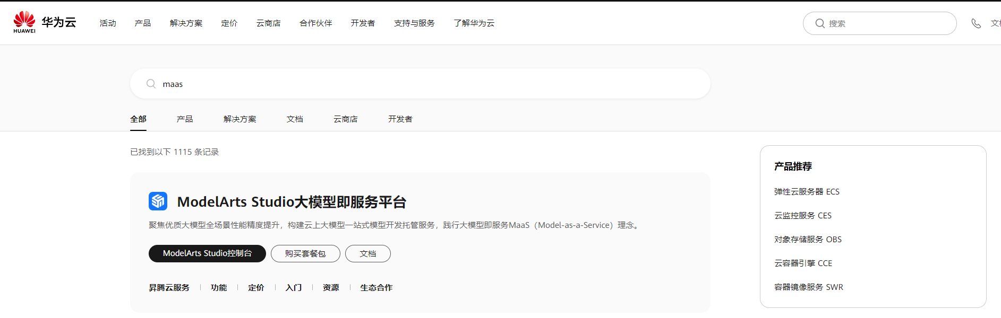1001x318 pixels.
Task: Open 对象存储服务 OBS recommendation
Action: click(x=808, y=239)
